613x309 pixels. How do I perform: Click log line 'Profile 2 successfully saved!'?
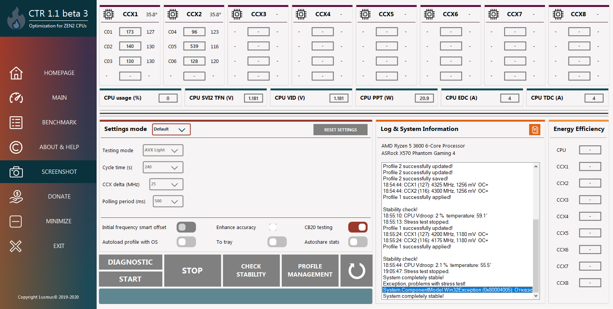click(x=415, y=179)
